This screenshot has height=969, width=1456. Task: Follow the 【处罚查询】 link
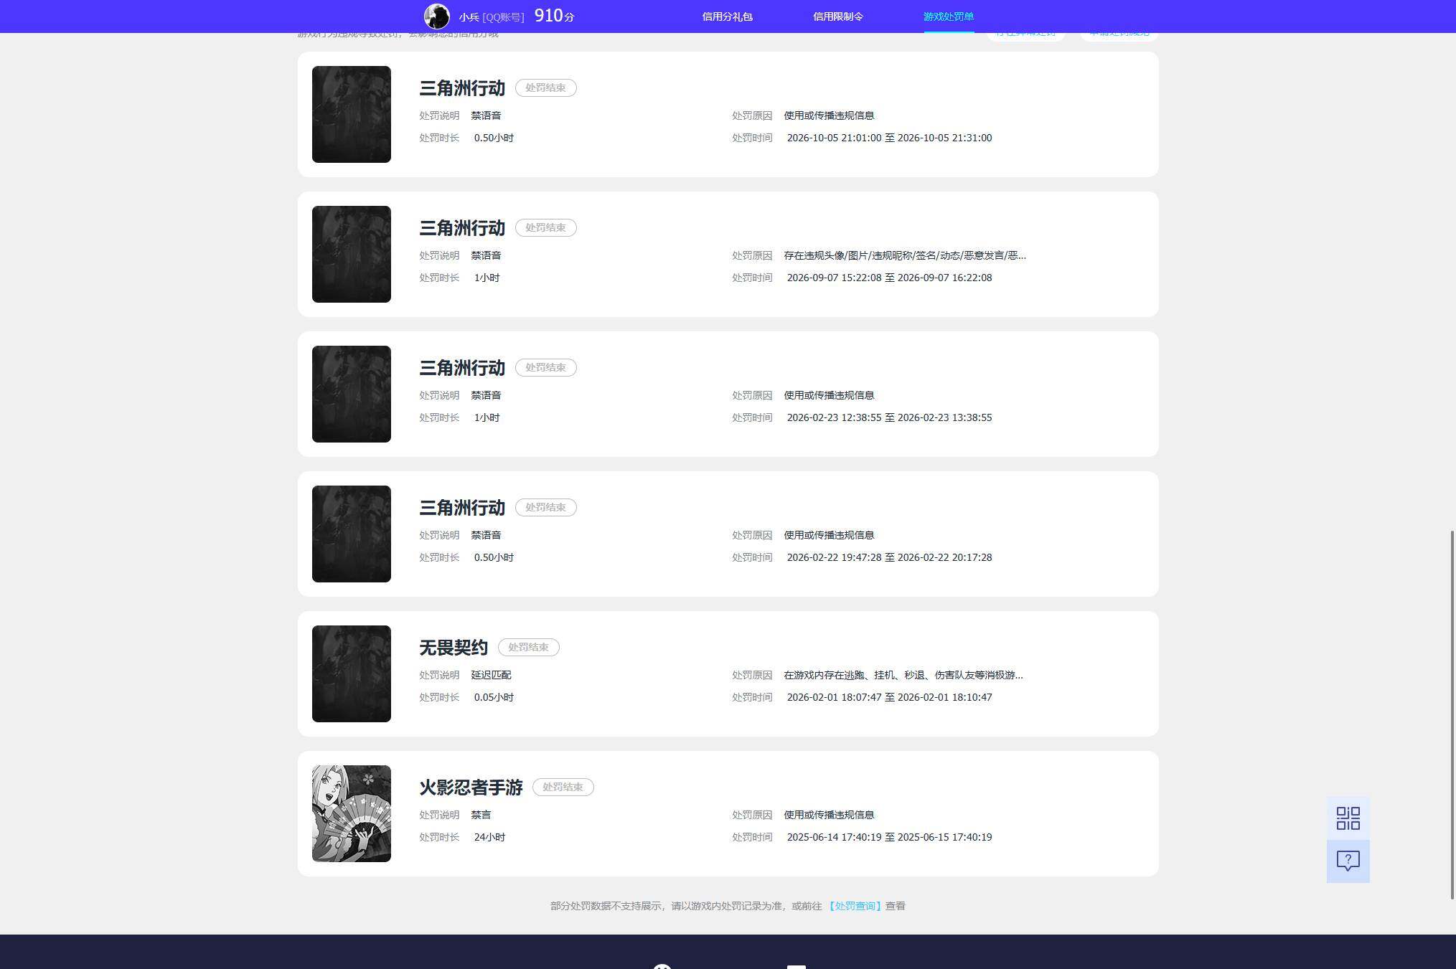pyautogui.click(x=854, y=906)
